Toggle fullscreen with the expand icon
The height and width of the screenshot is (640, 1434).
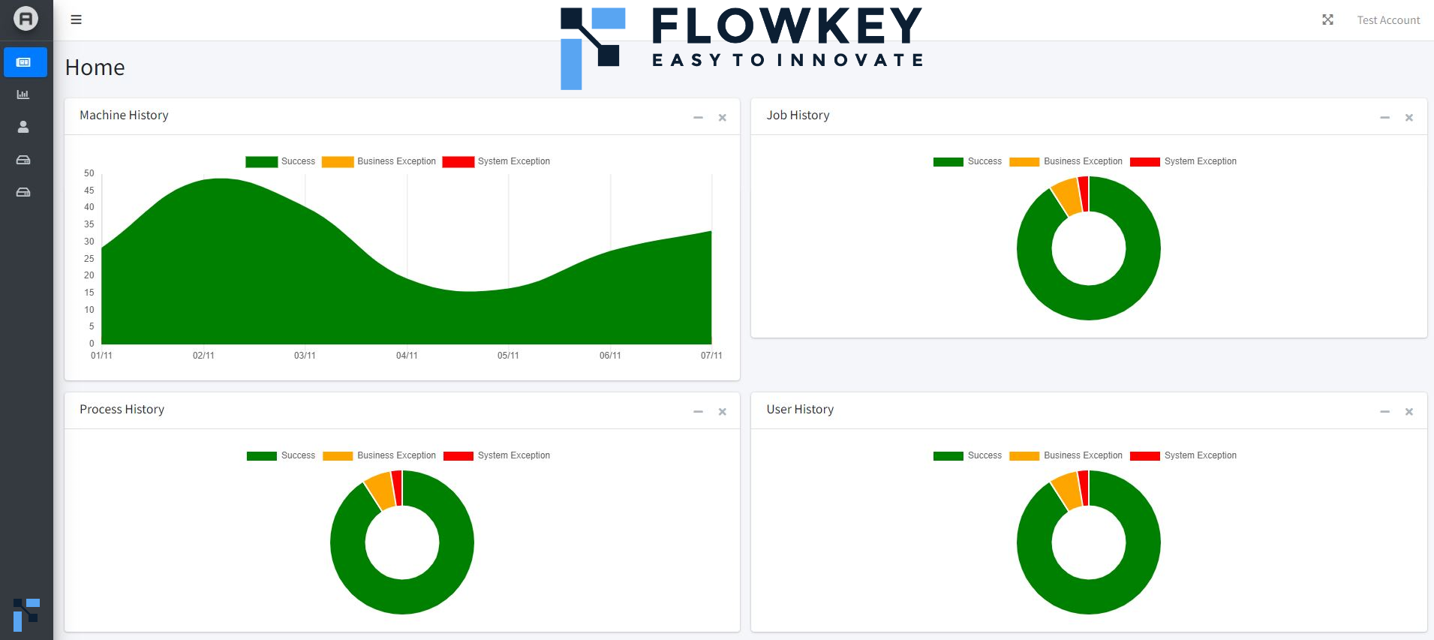click(x=1327, y=20)
